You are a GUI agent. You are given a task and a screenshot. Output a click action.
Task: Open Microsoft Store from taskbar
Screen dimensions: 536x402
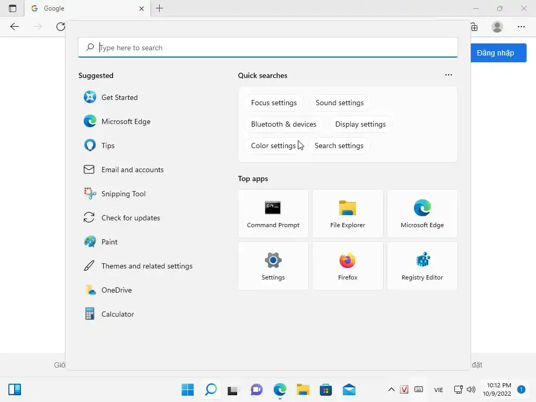pos(326,389)
